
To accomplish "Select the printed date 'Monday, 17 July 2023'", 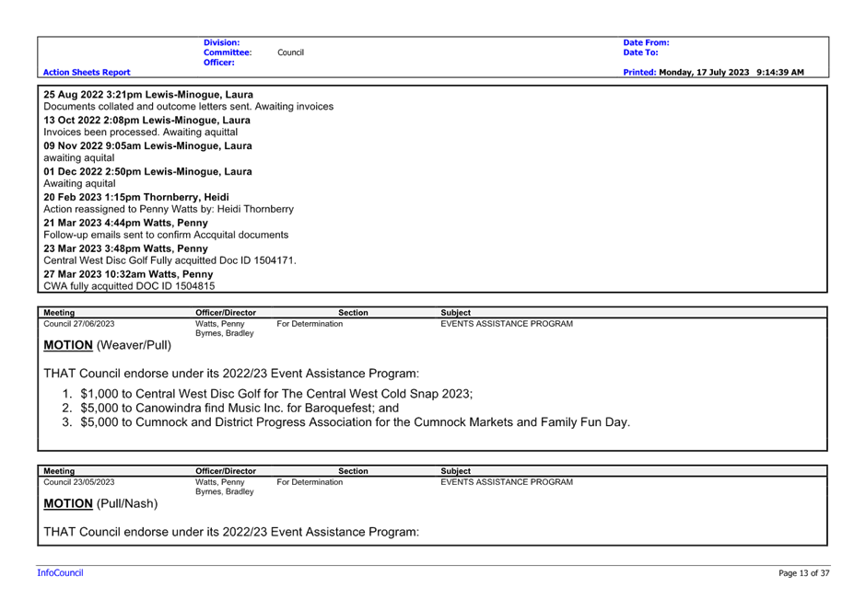I will pos(704,73).
